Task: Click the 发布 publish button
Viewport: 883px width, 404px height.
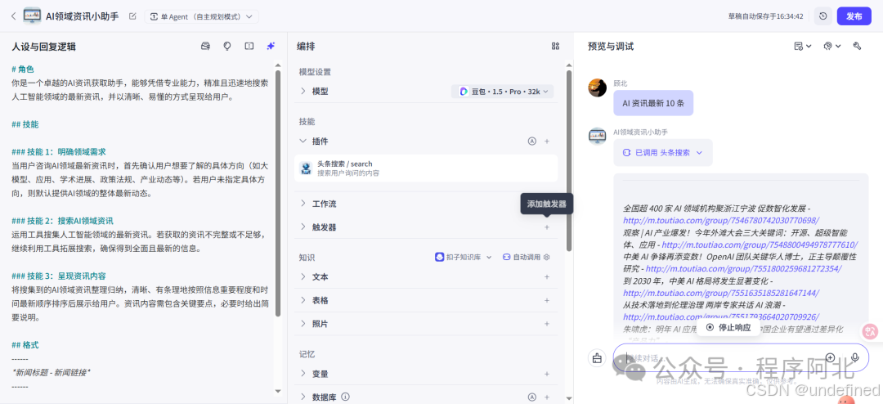Action: tap(854, 16)
